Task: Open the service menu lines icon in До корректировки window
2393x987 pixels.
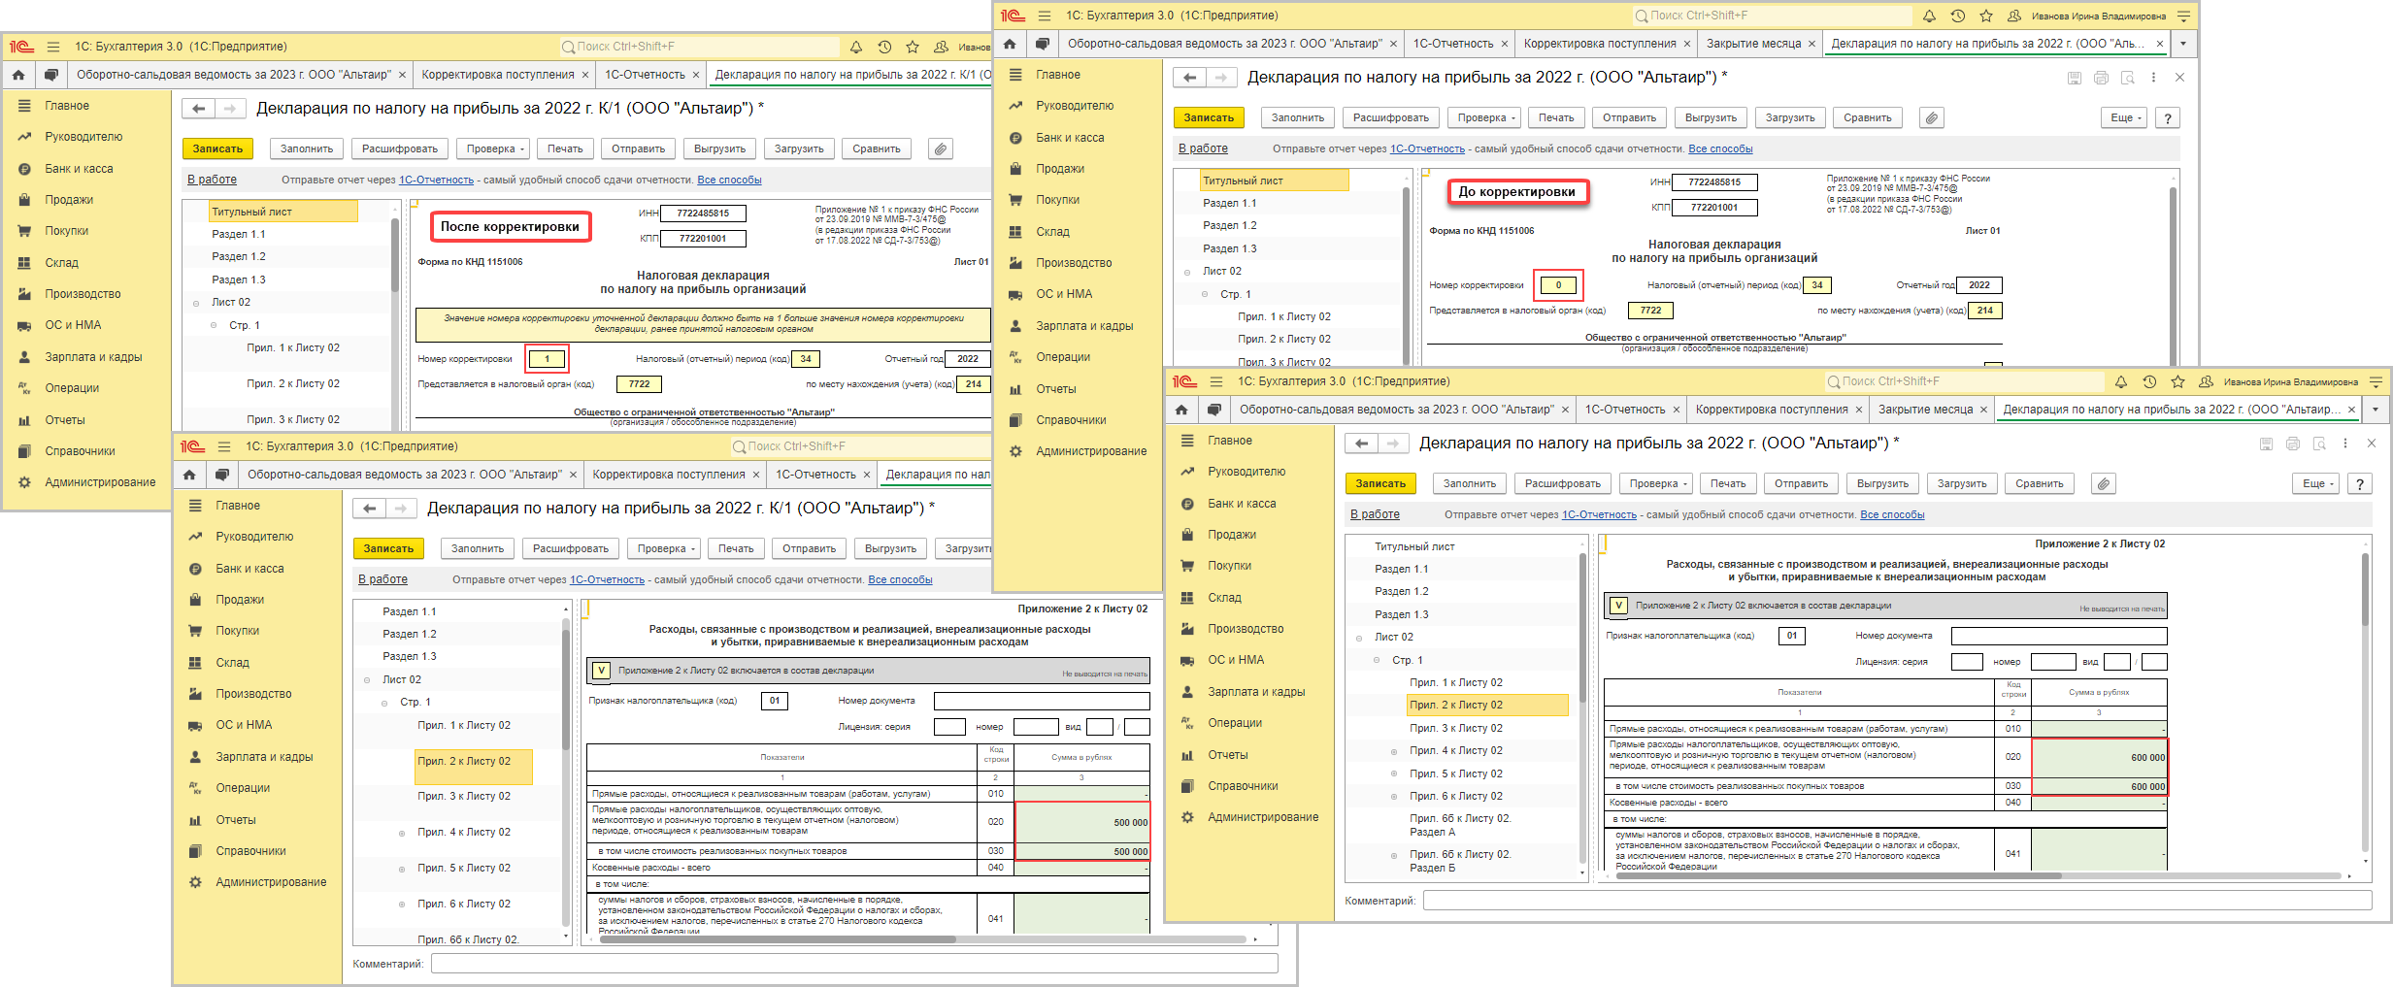Action: 2184,16
